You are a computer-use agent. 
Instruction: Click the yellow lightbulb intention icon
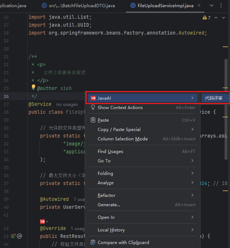pyautogui.click(x=34, y=87)
